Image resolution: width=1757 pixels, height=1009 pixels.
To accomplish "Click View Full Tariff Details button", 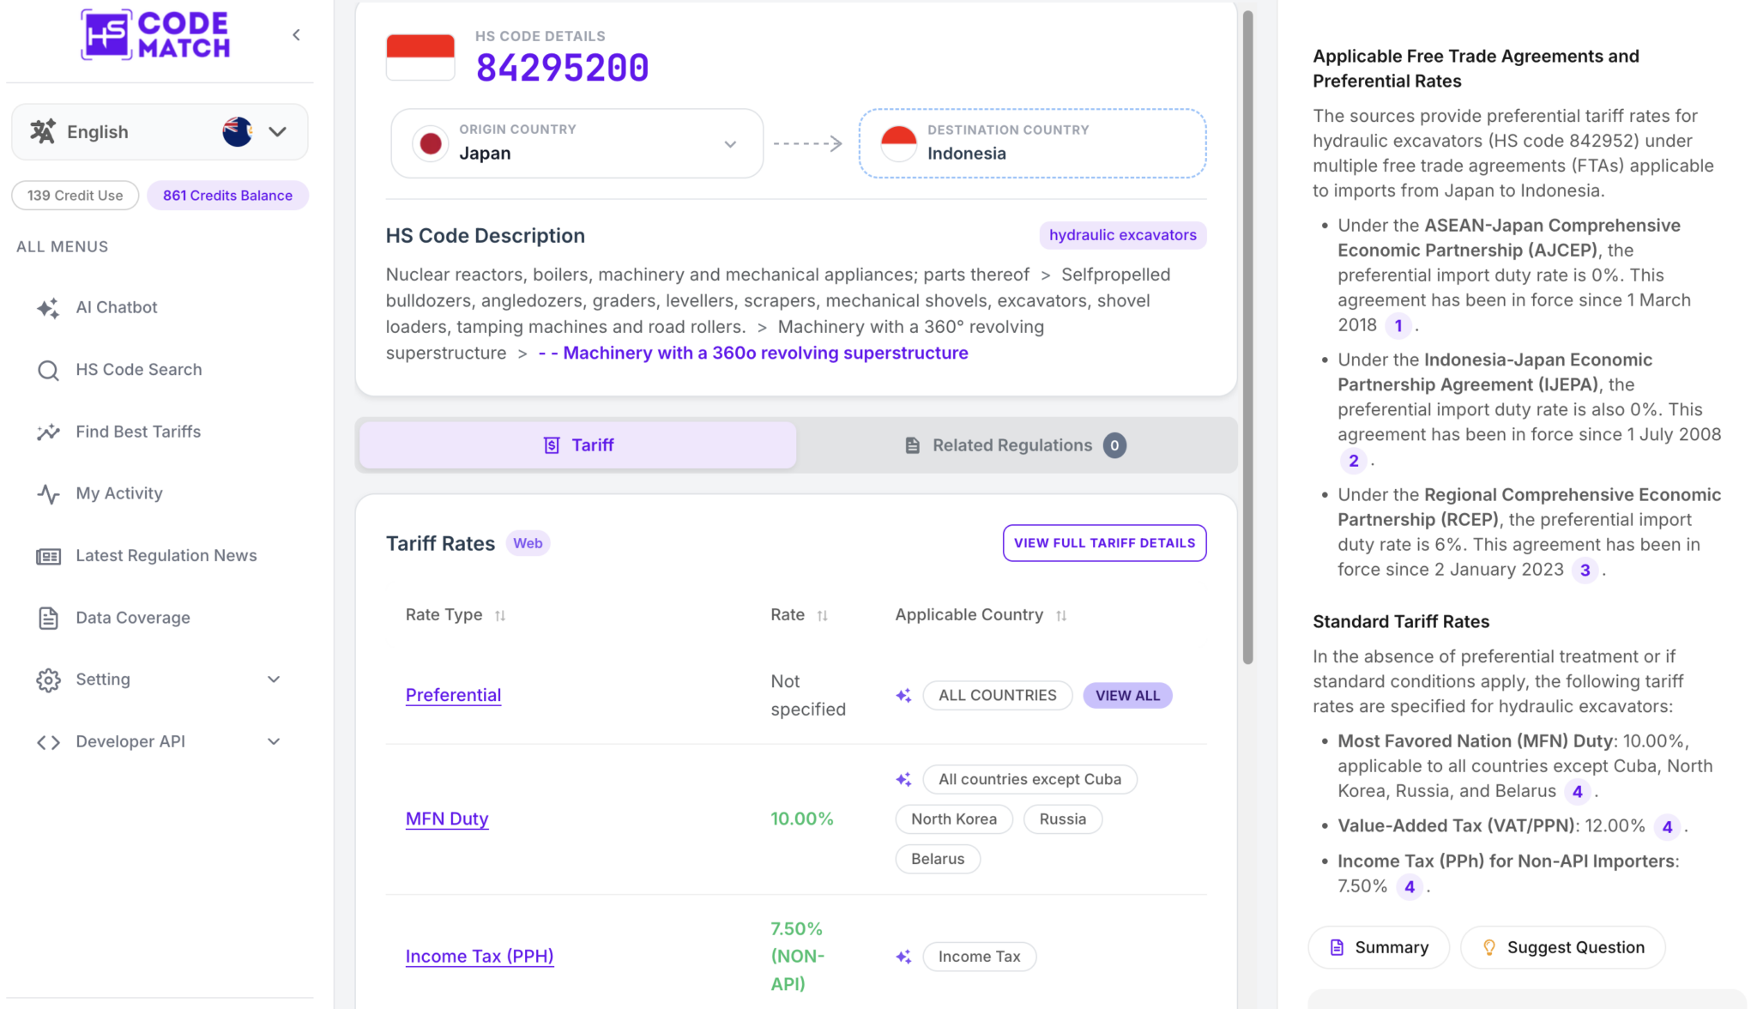I will (1105, 543).
